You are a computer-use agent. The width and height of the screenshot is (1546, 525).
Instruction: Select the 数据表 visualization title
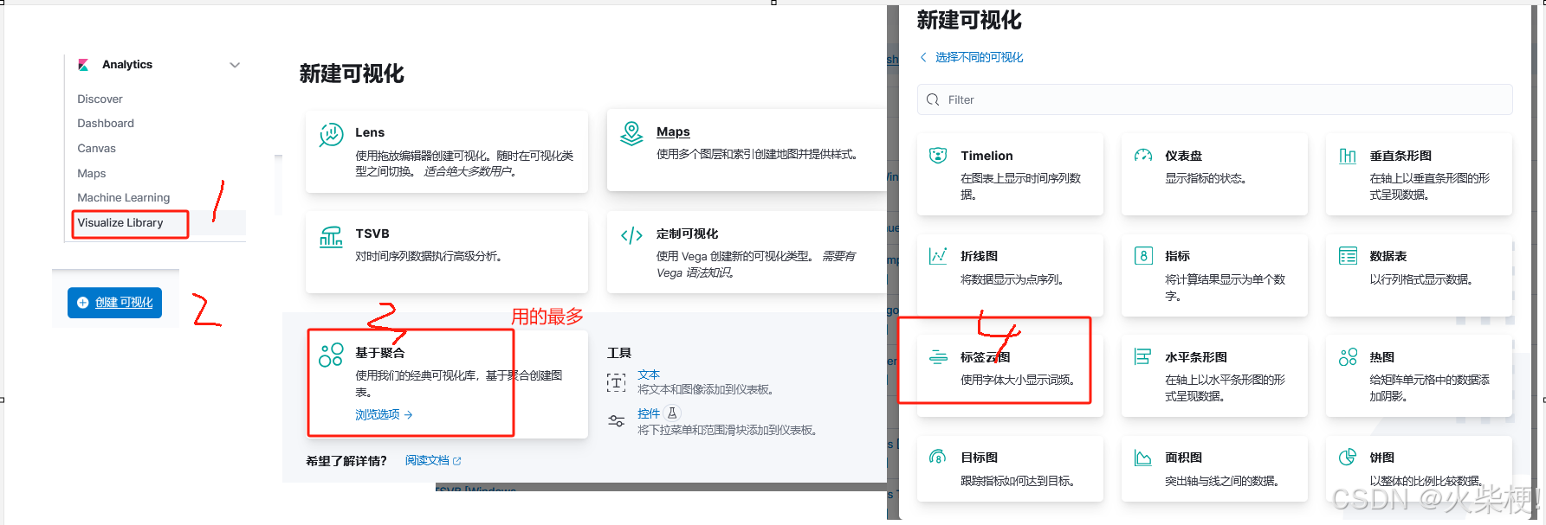pos(1388,256)
